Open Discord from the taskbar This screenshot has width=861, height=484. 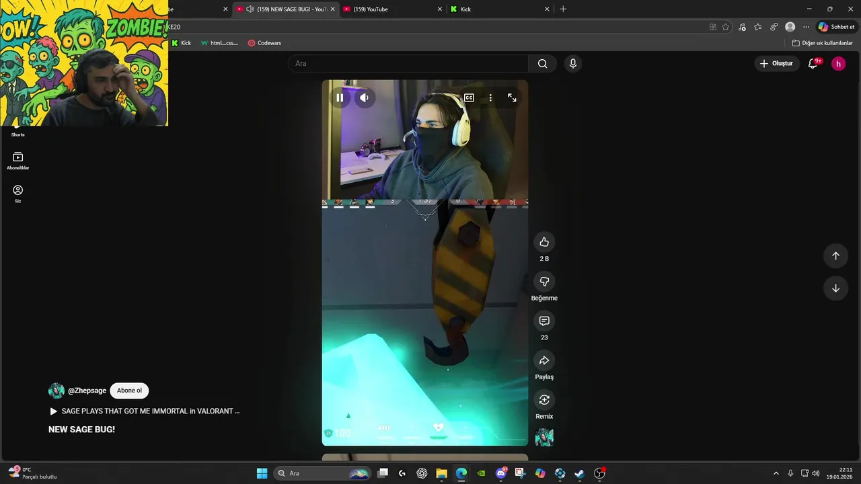tap(501, 473)
